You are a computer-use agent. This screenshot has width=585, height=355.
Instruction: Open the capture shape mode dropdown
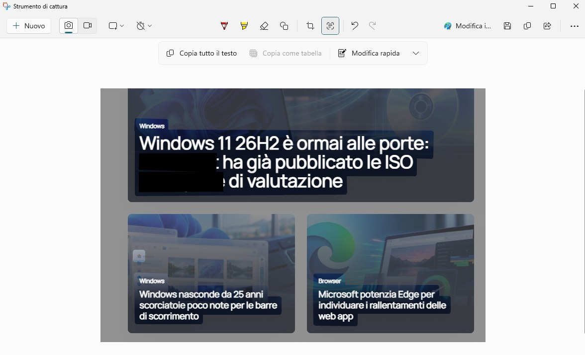pyautogui.click(x=116, y=26)
